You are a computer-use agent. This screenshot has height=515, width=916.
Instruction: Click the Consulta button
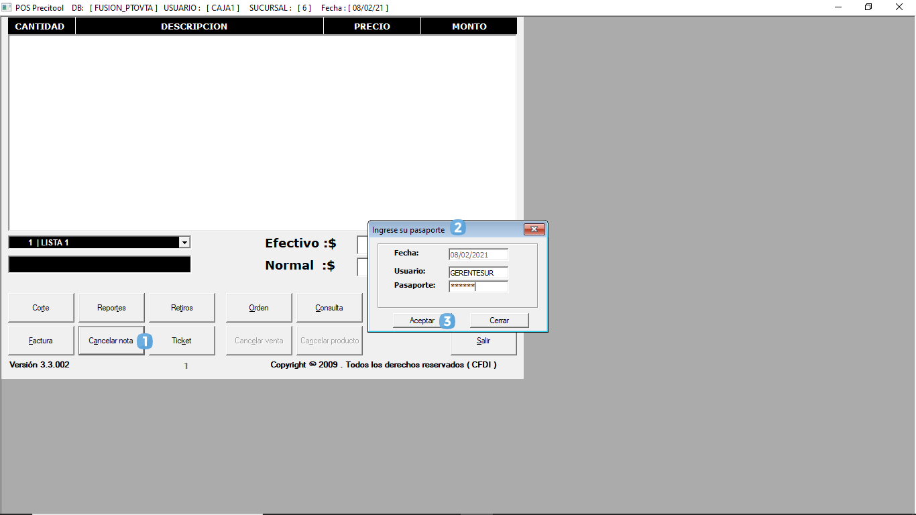pos(329,308)
